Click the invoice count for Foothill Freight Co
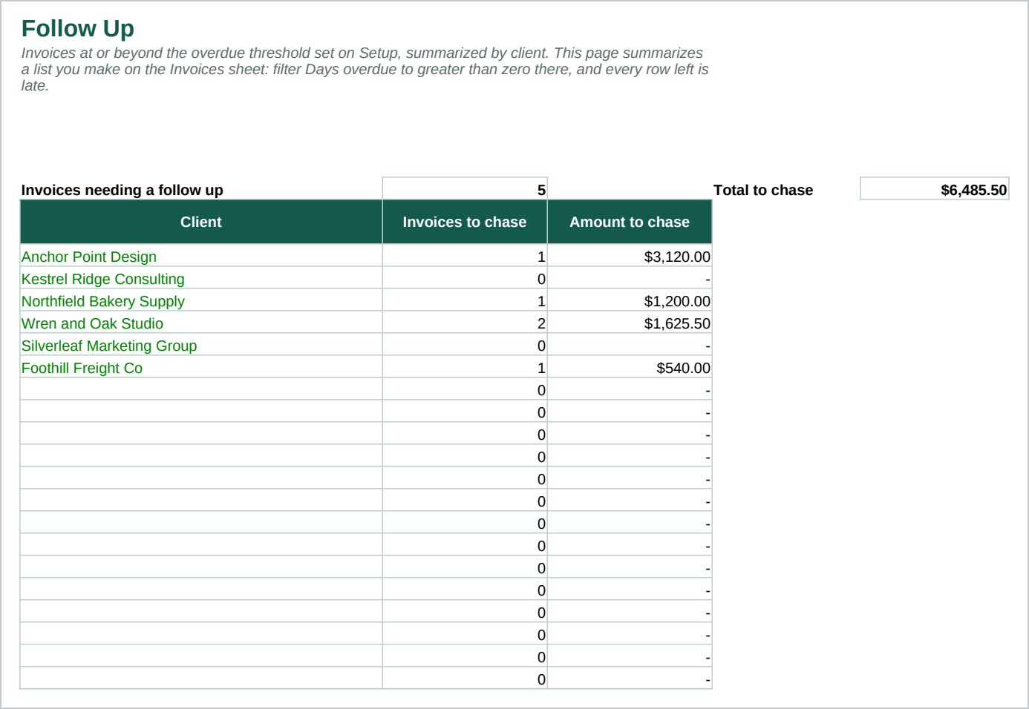 (x=465, y=367)
